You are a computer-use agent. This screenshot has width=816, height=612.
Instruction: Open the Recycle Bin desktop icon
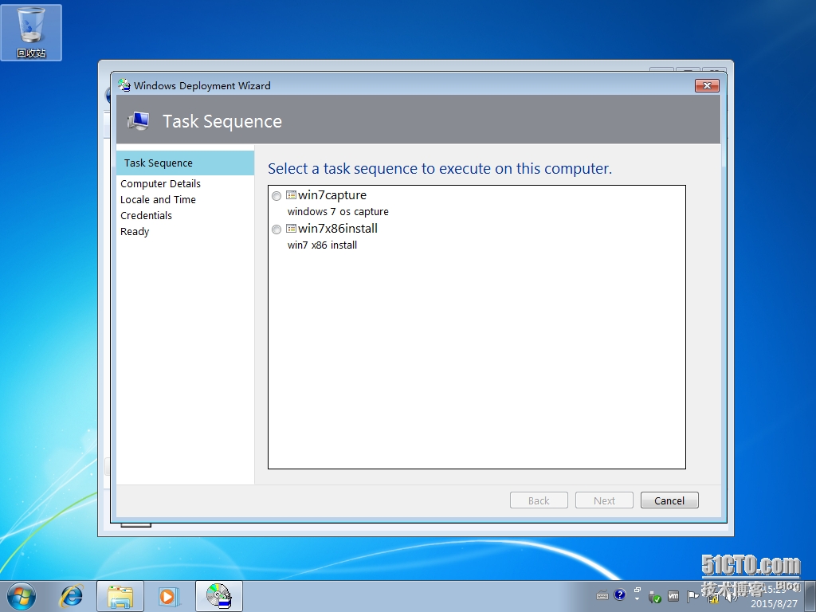31,32
